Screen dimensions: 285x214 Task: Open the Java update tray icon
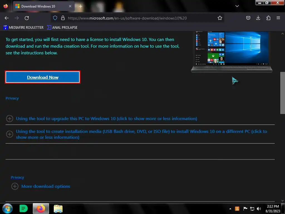pyautogui.click(x=237, y=209)
